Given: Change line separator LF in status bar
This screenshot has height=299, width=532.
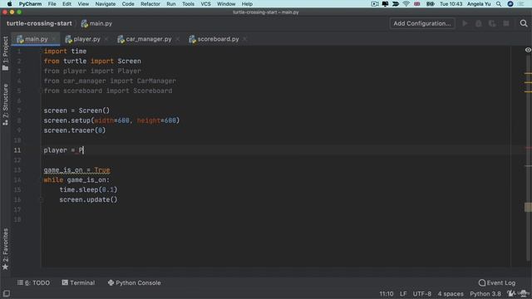Looking at the screenshot, I should [403, 294].
